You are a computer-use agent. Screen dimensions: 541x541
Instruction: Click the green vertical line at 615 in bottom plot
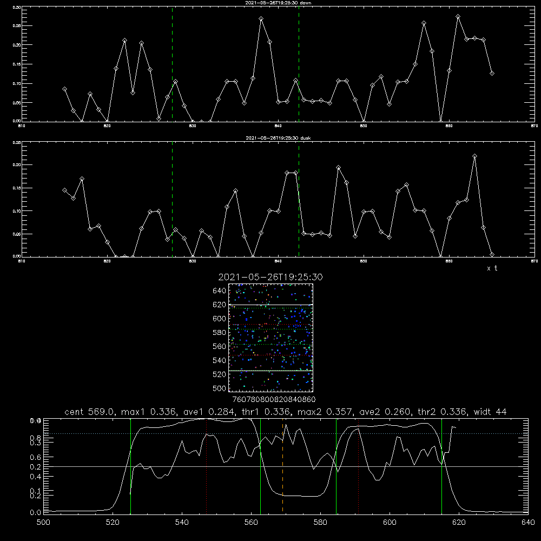[x=441, y=466]
